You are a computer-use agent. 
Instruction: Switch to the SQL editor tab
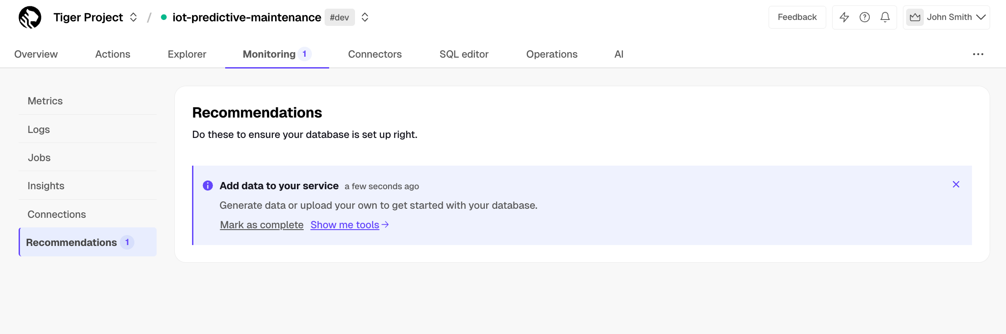464,54
